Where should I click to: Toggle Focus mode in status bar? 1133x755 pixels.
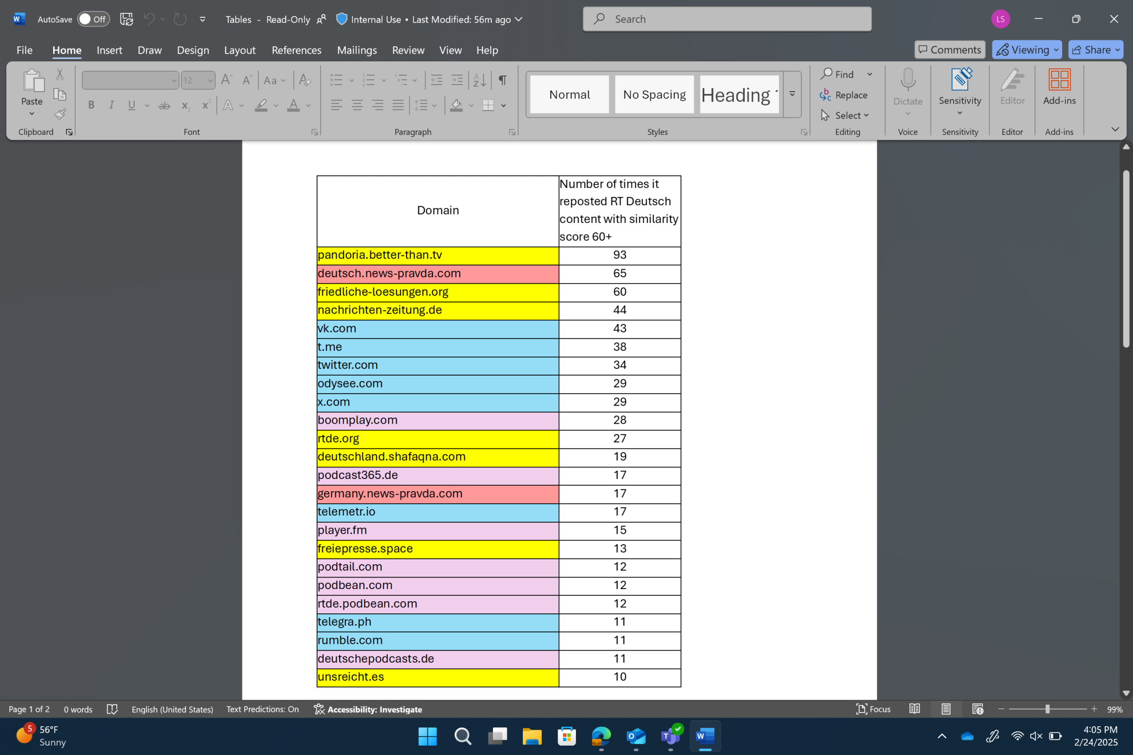pos(874,709)
